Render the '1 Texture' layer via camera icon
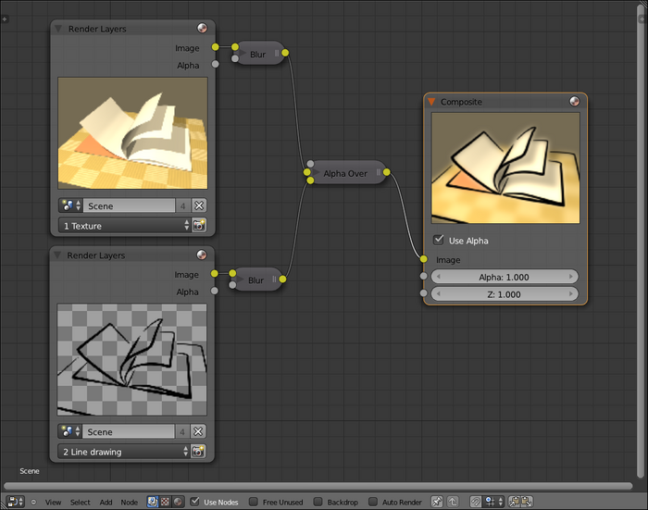 click(x=198, y=225)
